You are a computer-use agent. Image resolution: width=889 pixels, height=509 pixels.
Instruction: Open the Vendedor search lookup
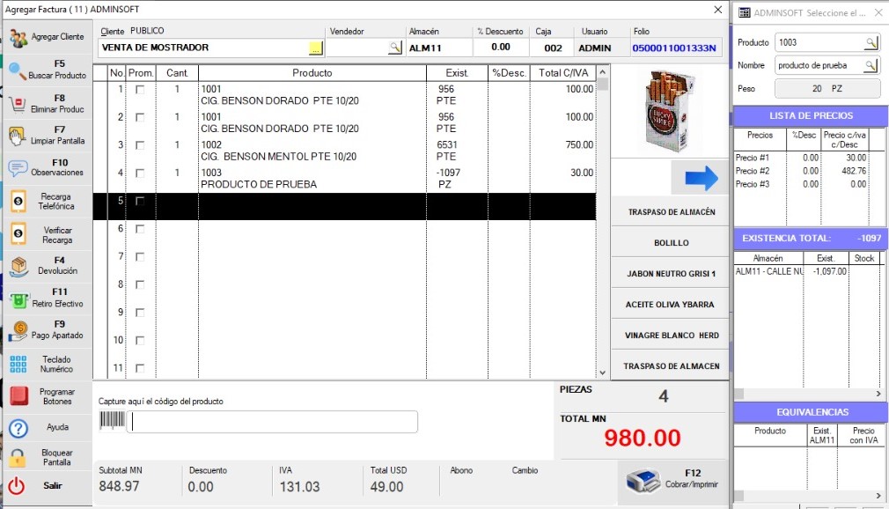(x=394, y=48)
